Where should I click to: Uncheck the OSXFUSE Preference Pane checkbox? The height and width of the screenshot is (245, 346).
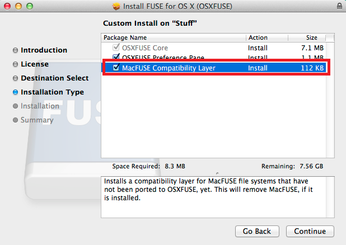116,57
